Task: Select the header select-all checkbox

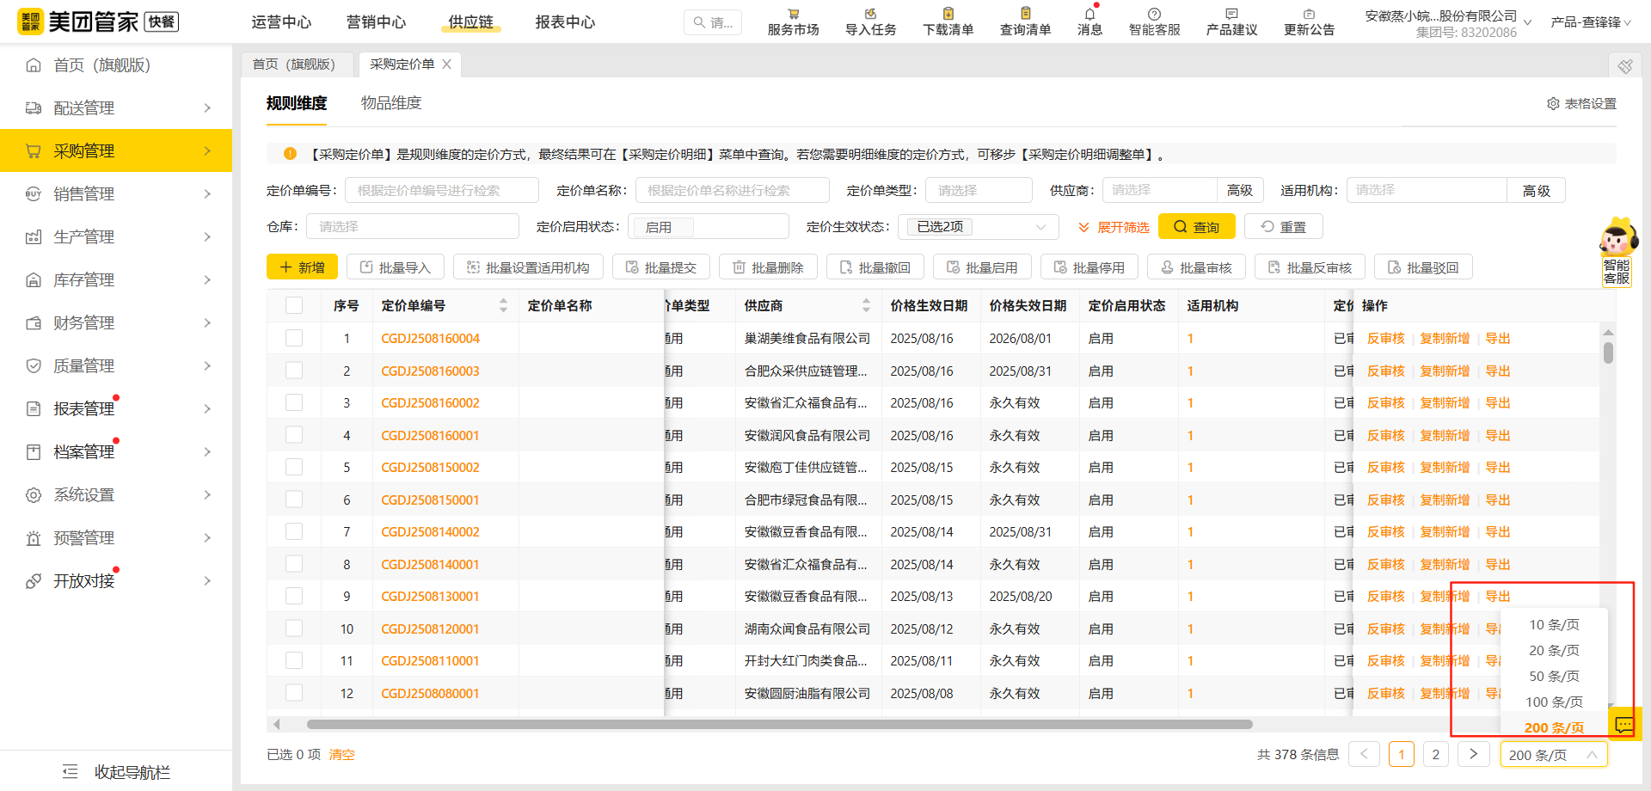Action: pos(294,304)
